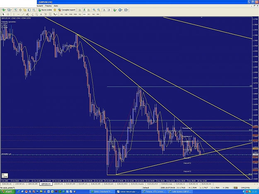Image resolution: width=259 pixels, height=194 pixels.
Task: Click the connection status 13412/4 kb
Action: pyautogui.click(x=245, y=187)
